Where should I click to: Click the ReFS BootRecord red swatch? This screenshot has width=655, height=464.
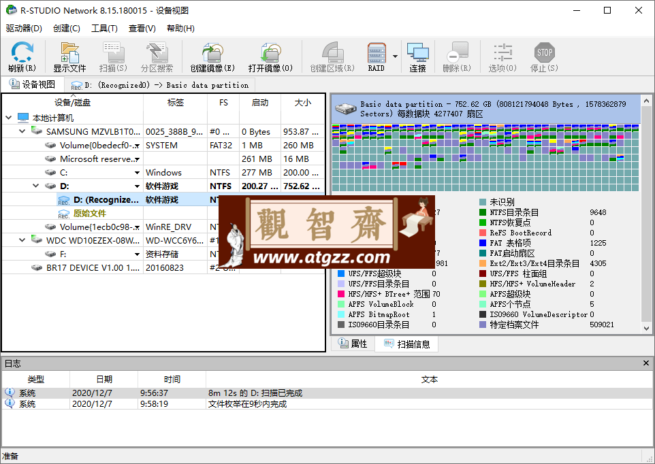pos(483,233)
